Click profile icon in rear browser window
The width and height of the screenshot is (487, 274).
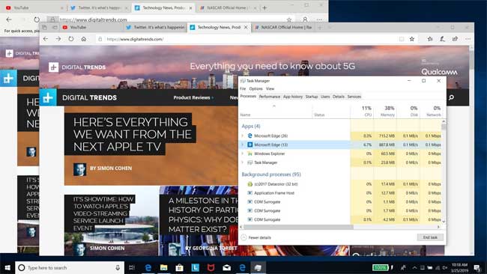305,19
